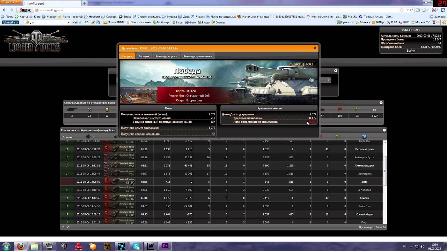Open the Заслуги tab

[144, 56]
